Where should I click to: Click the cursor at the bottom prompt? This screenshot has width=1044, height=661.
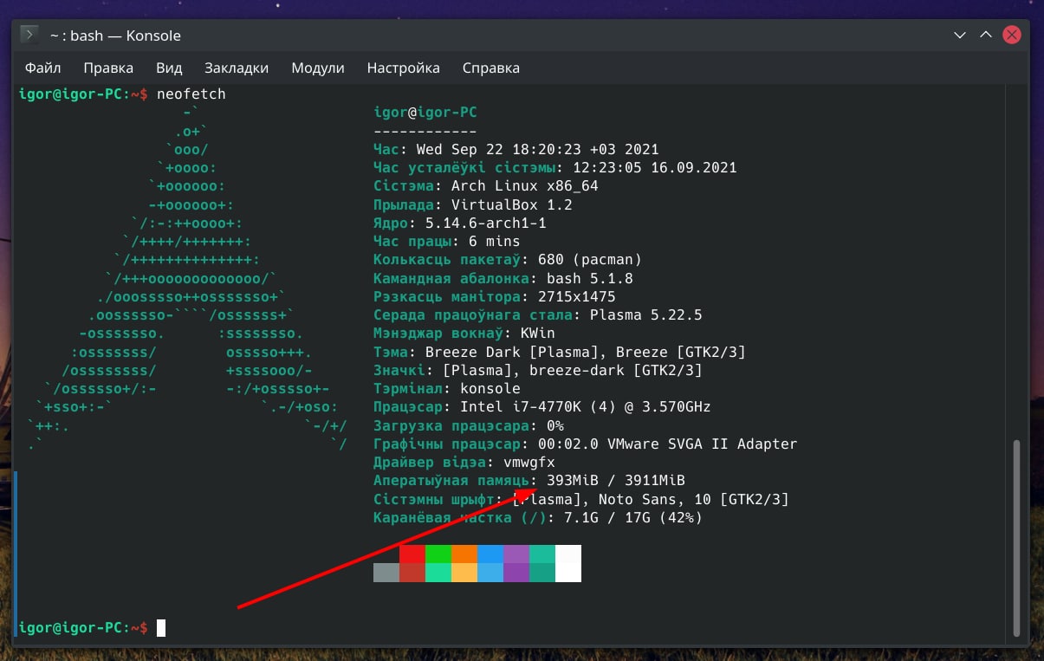click(x=161, y=627)
